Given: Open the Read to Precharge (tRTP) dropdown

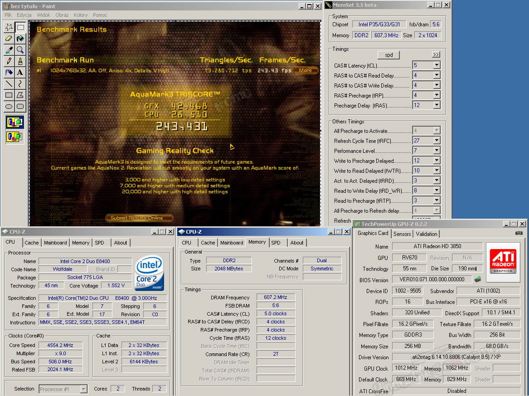Looking at the screenshot, I should [x=437, y=200].
